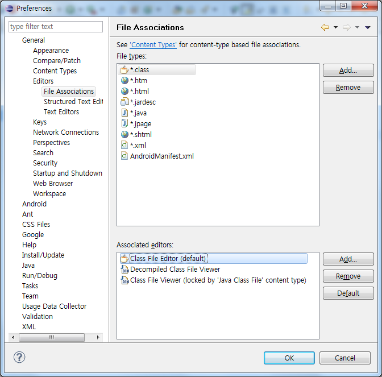The height and width of the screenshot is (377, 382).
Task: Click the globe icon beside *.shtml
Action: point(124,134)
